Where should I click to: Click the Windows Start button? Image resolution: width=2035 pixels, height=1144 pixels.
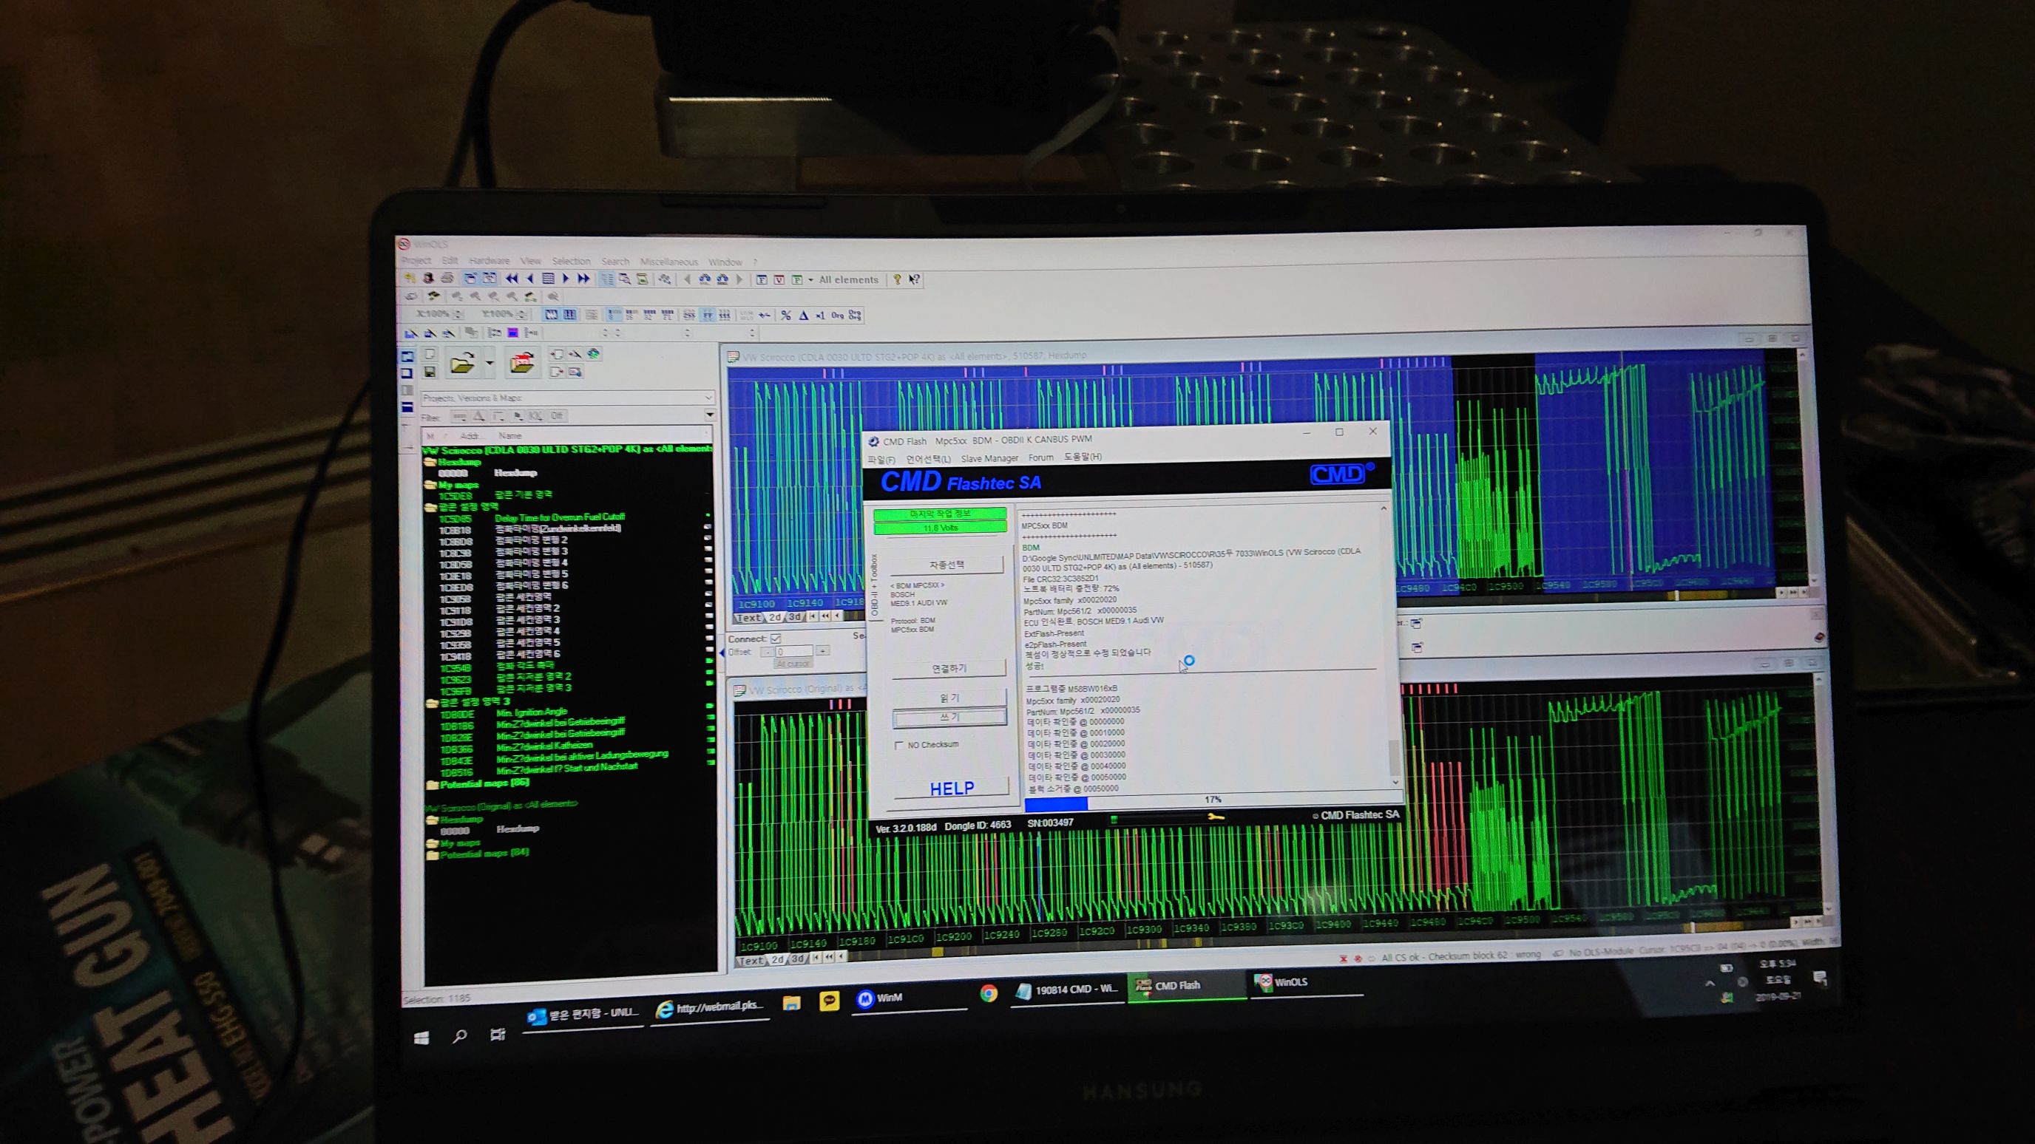(x=421, y=1038)
